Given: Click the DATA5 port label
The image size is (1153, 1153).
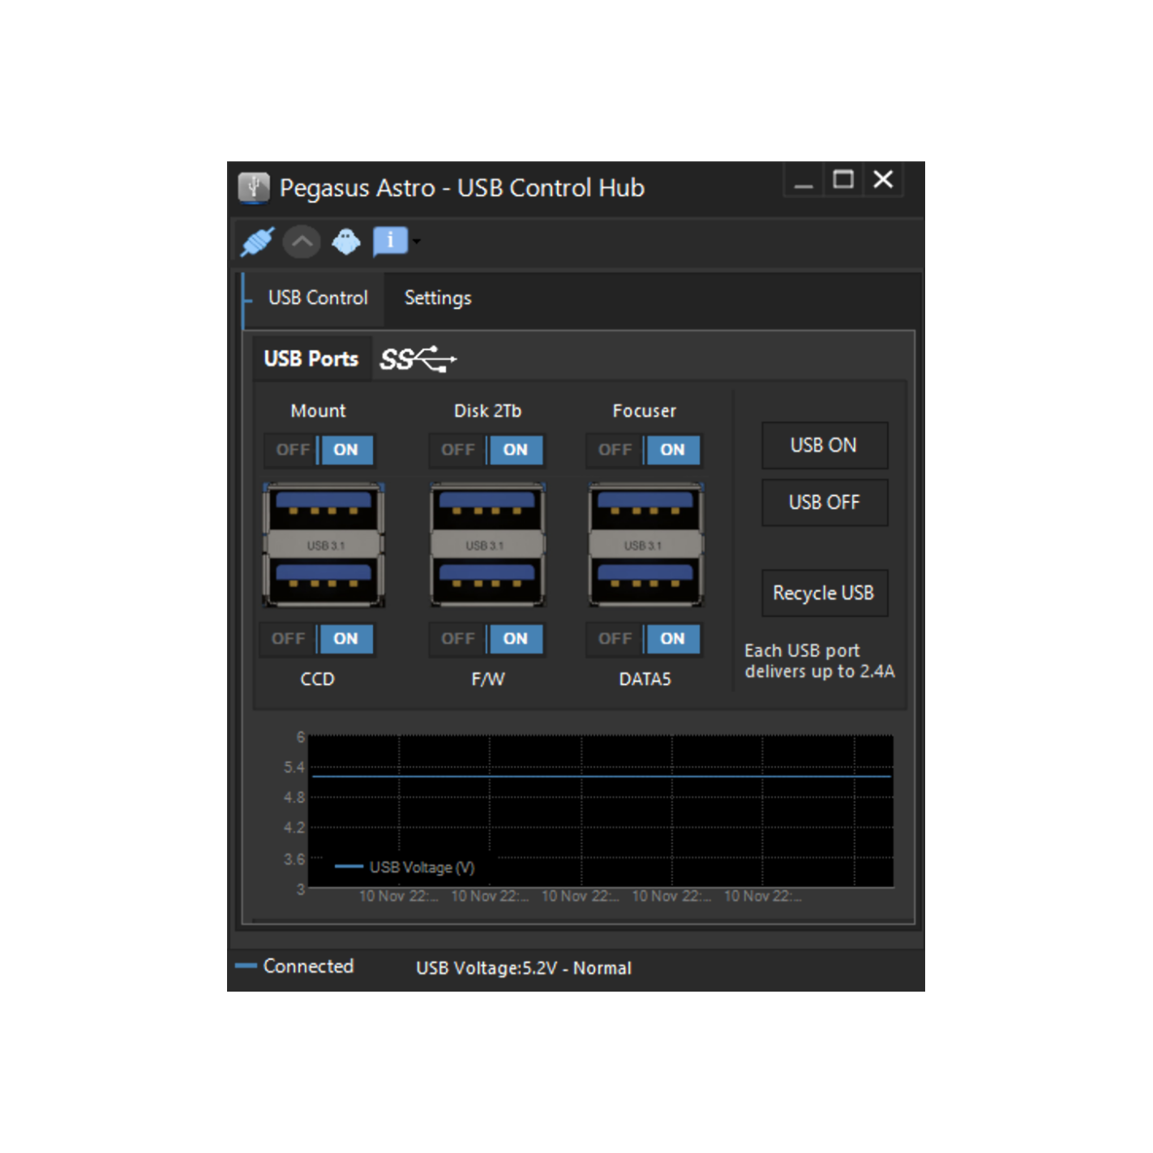Looking at the screenshot, I should click(x=645, y=679).
